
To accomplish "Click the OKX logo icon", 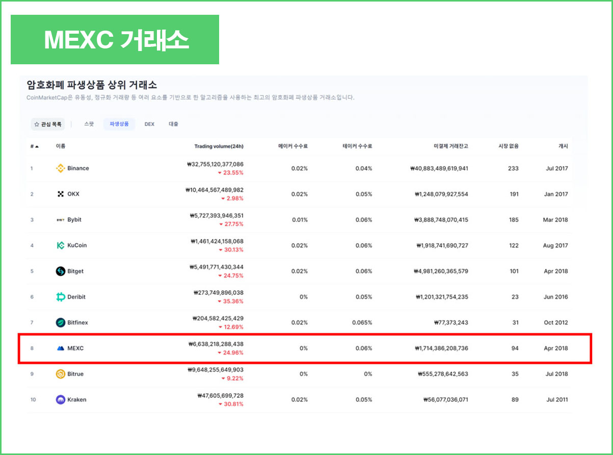I will (x=61, y=194).
